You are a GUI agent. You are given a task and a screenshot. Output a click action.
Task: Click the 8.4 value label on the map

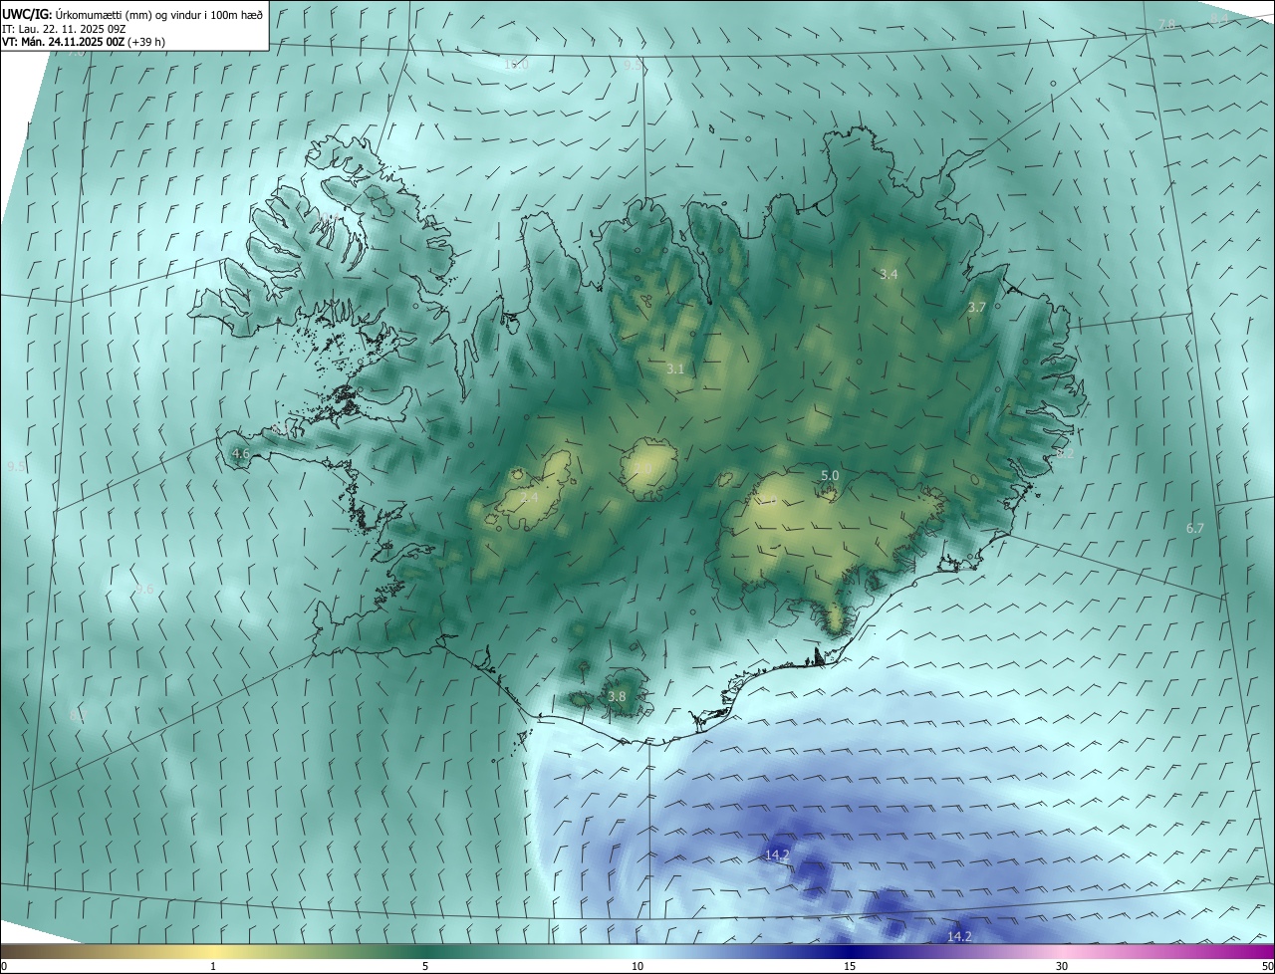1218,20
